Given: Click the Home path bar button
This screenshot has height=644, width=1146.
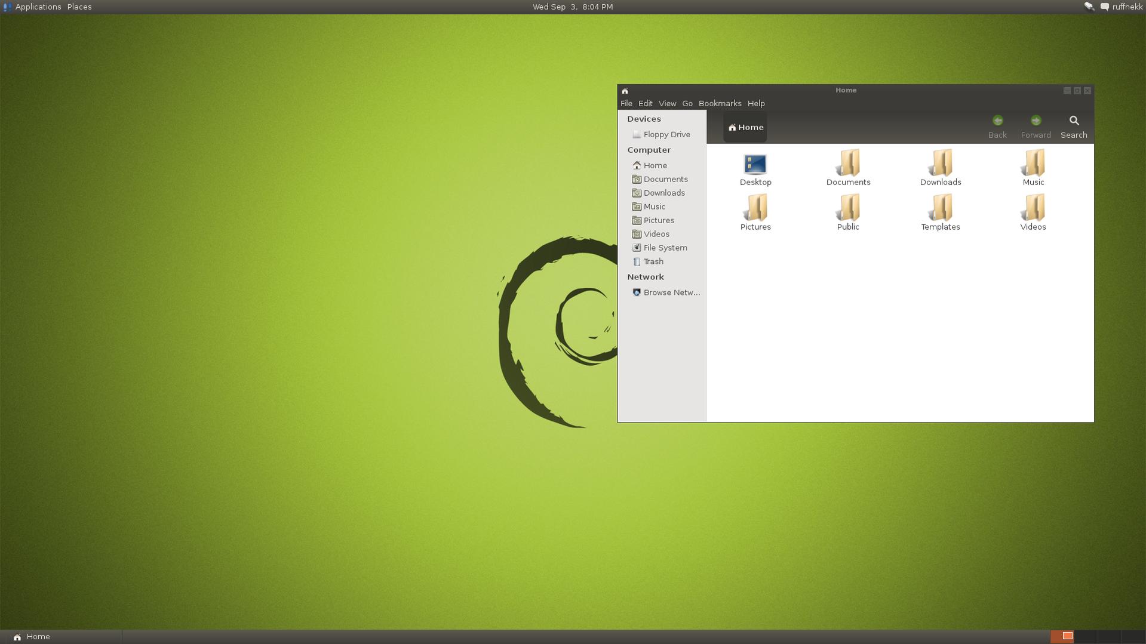Looking at the screenshot, I should pyautogui.click(x=745, y=127).
